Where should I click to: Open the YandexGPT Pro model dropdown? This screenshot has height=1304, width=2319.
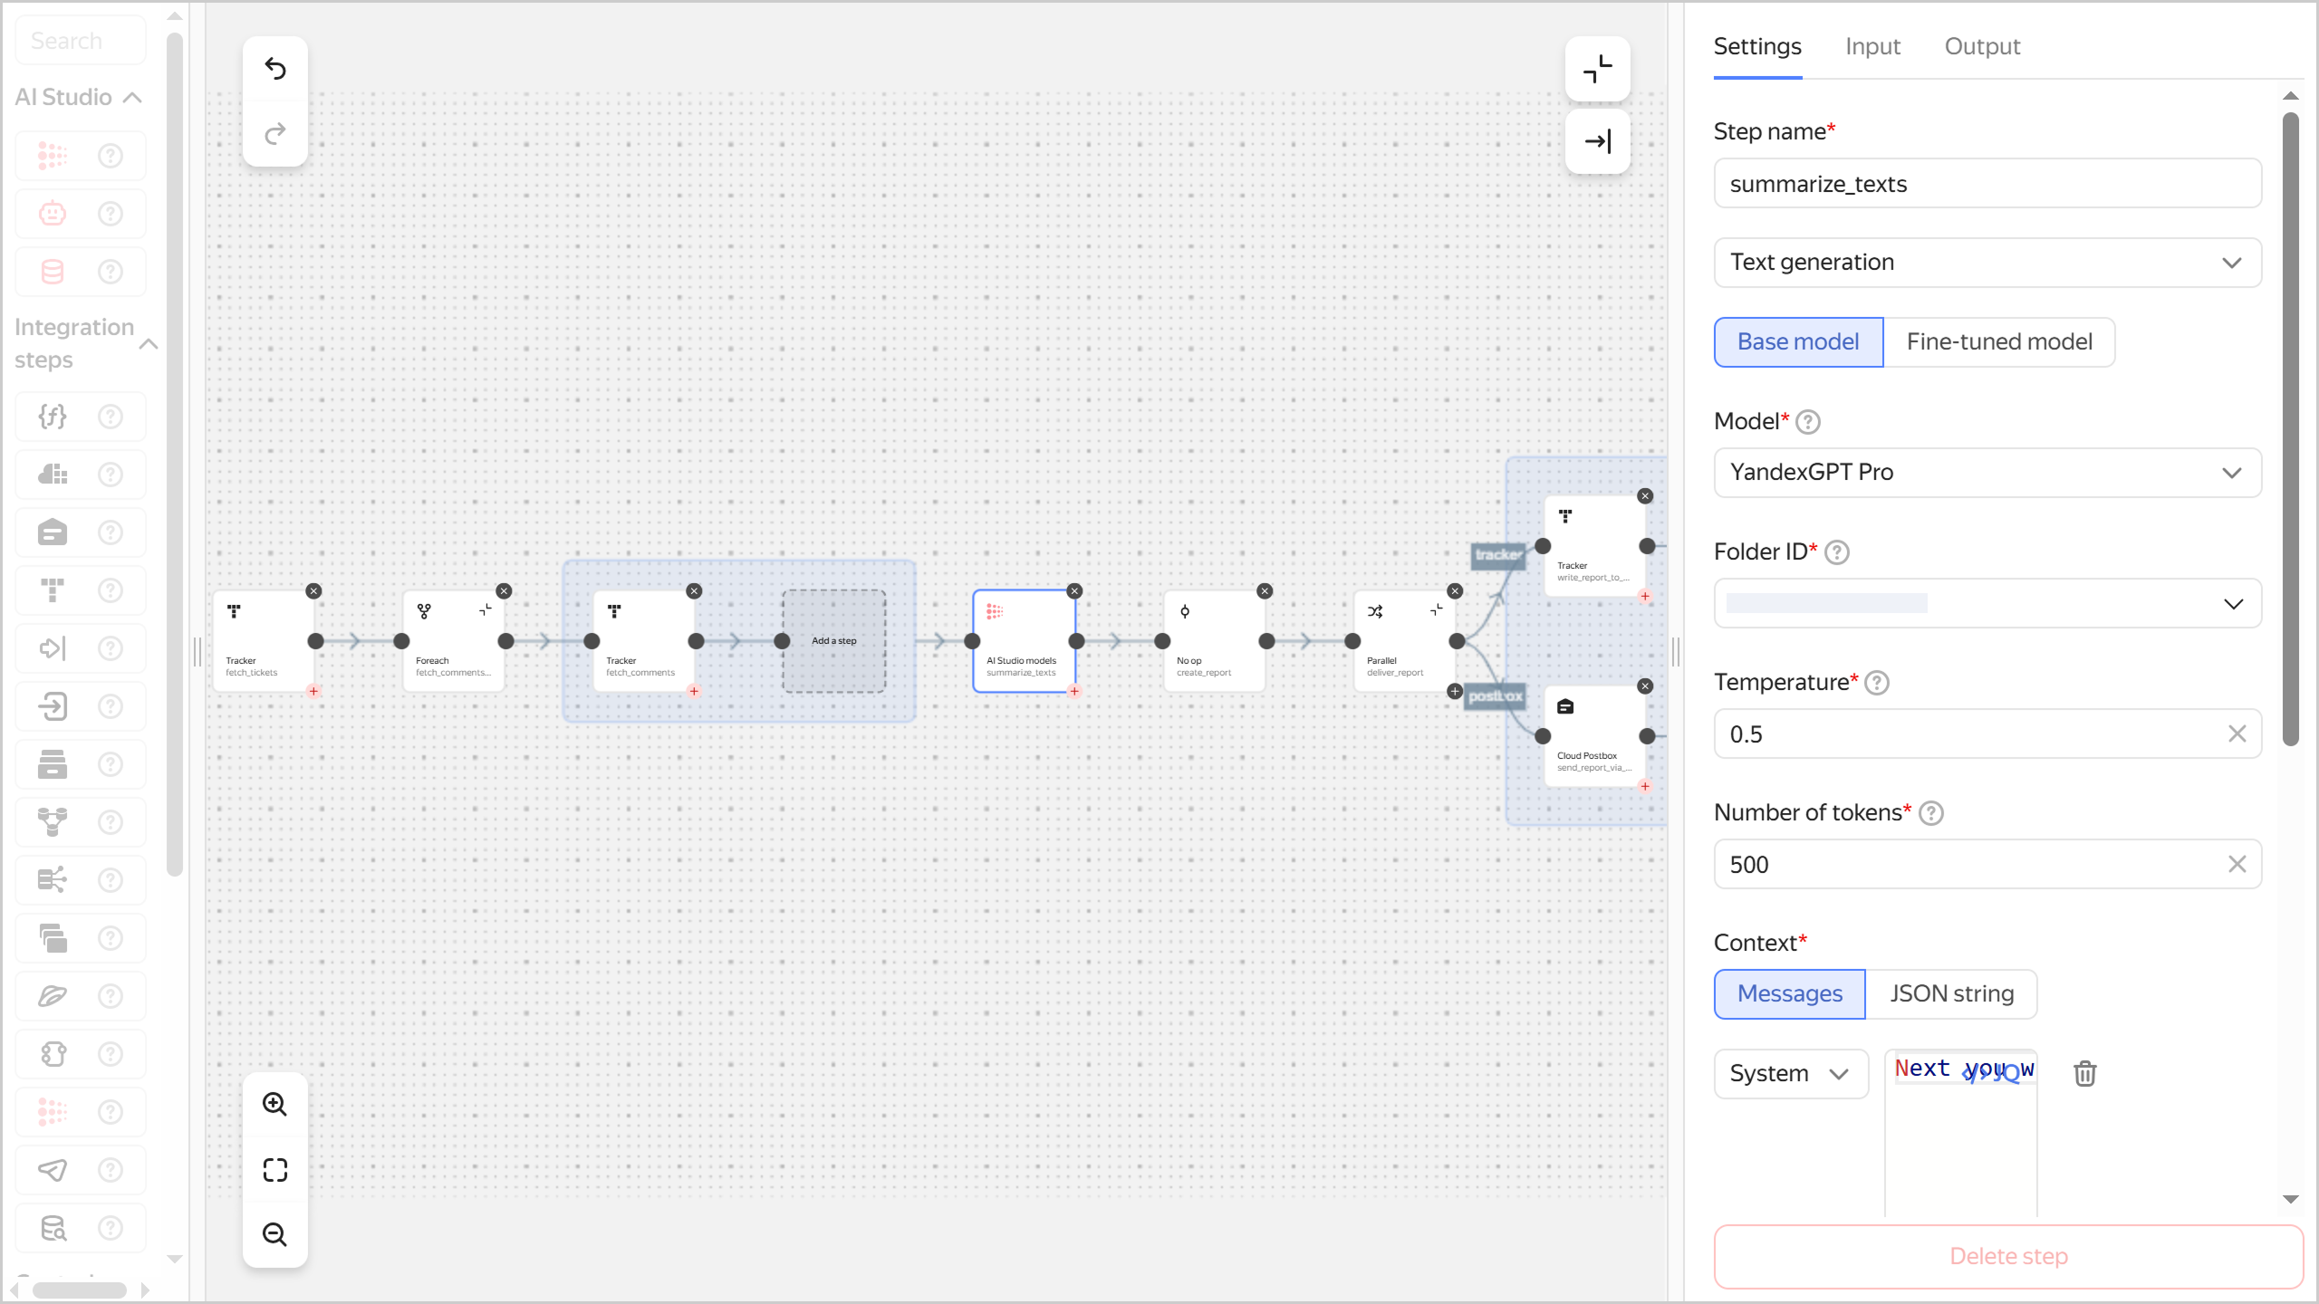[1986, 472]
